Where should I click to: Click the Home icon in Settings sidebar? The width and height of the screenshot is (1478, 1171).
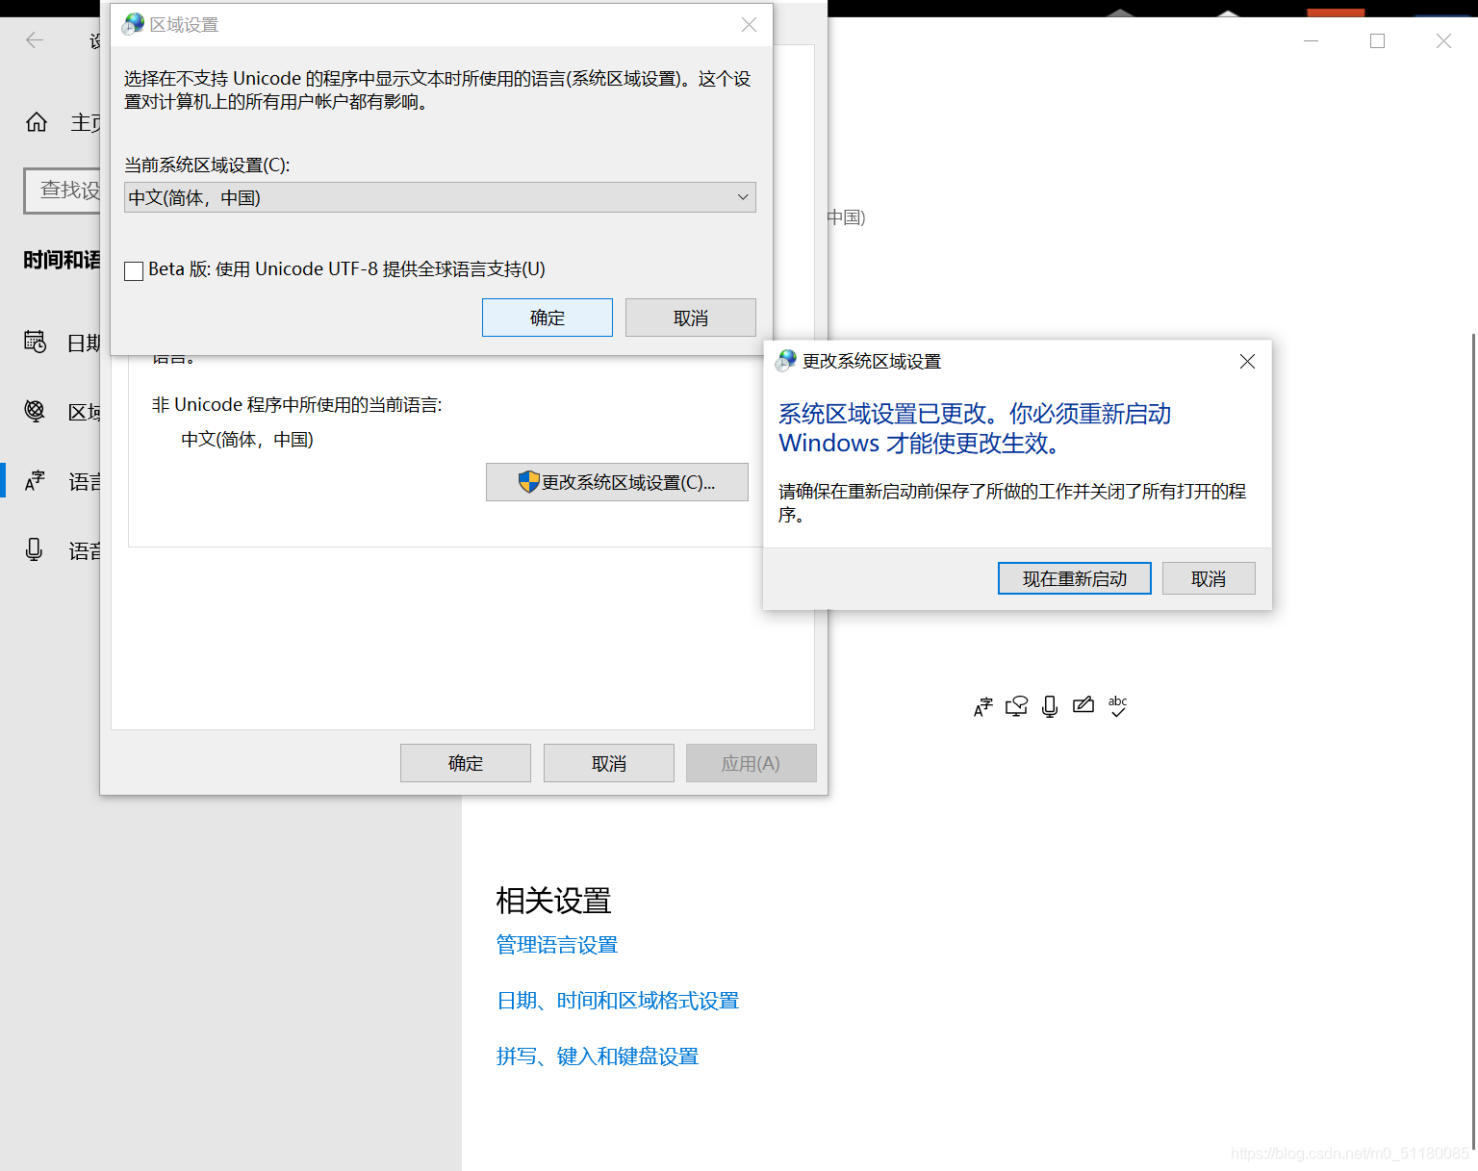coord(37,122)
